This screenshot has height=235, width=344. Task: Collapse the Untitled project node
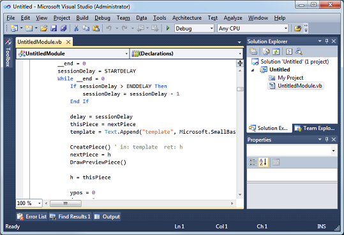[253, 70]
